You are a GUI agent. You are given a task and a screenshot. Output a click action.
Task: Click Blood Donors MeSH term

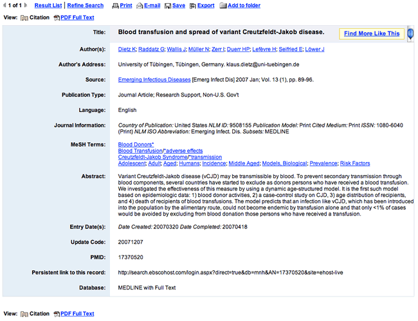[x=136, y=145]
